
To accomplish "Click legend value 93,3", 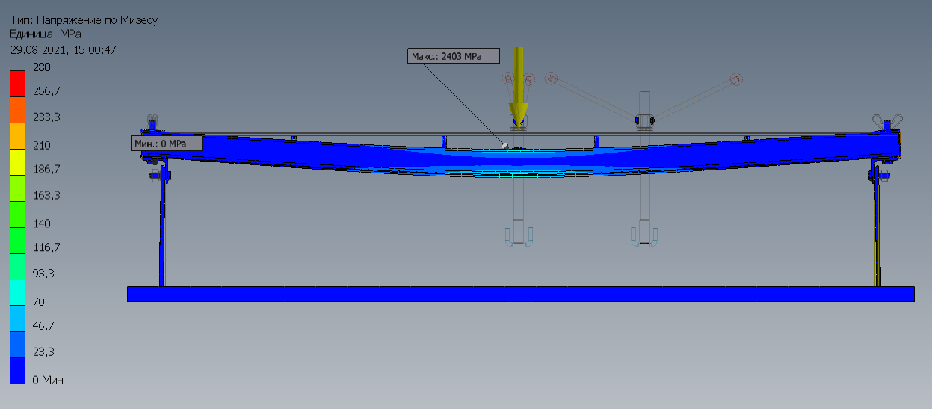I will click(x=43, y=274).
